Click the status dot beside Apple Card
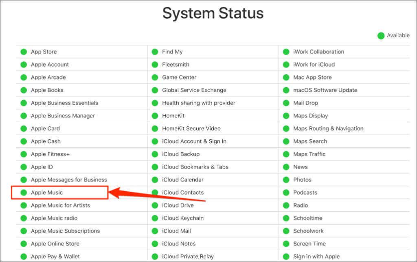 24,129
